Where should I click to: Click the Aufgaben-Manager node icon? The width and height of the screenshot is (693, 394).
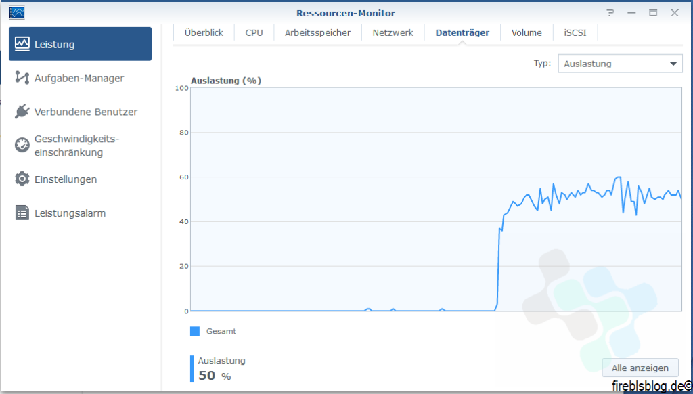tap(22, 77)
